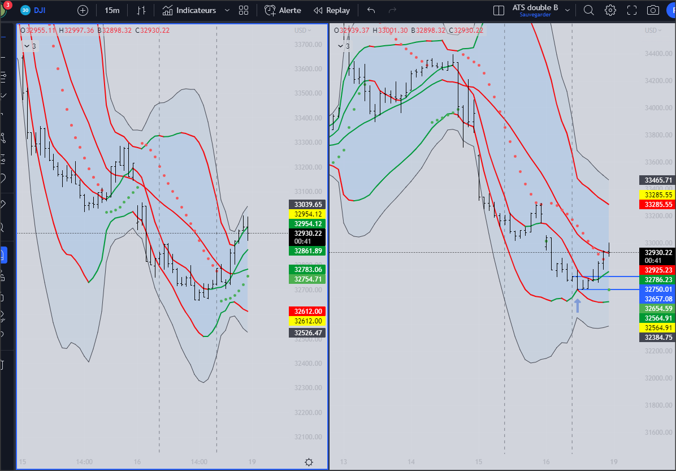Click the red 32925.23 price label
The width and height of the screenshot is (676, 471).
tap(658, 270)
